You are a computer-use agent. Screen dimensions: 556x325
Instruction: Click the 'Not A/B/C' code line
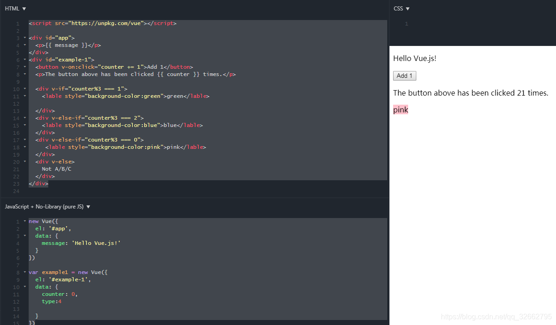tap(56, 169)
